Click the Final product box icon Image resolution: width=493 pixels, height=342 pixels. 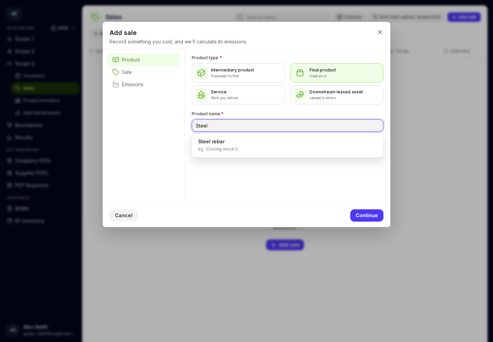tap(300, 73)
